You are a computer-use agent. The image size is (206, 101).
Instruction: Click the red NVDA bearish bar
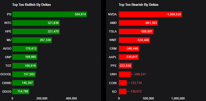(x=150, y=14)
